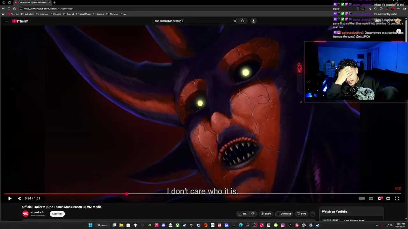The width and height of the screenshot is (408, 229).
Task: Open more actions three-dot menu
Action: click(x=313, y=214)
